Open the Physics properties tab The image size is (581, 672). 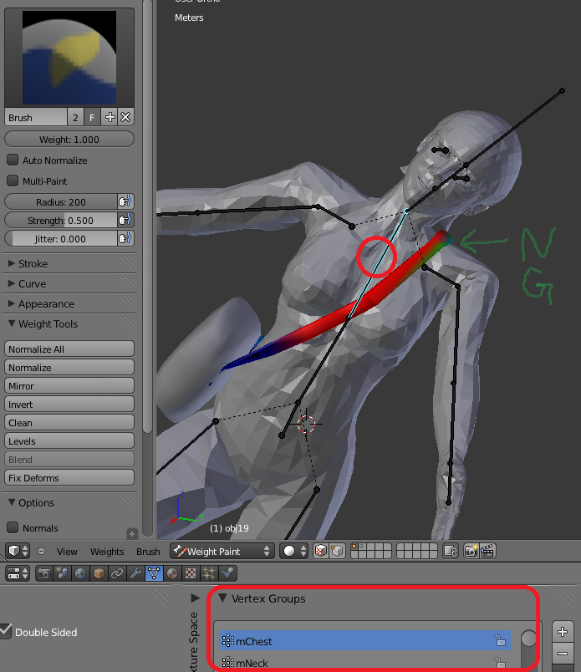pos(227,573)
